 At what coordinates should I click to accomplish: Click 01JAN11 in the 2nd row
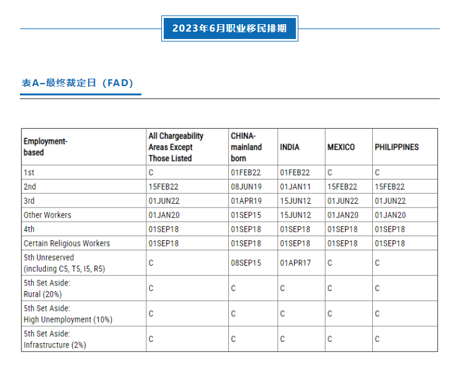click(295, 186)
